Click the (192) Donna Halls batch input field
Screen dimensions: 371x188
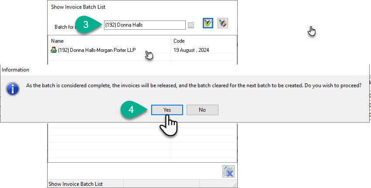[x=145, y=25]
